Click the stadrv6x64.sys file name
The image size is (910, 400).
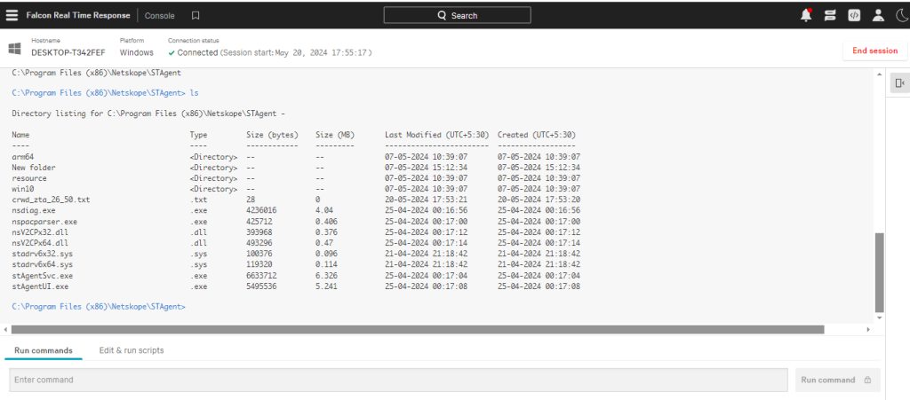(43, 264)
